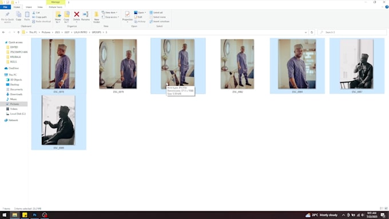The height and width of the screenshot is (219, 389).
Task: Open Photoshop from the taskbar
Action: click(35, 215)
